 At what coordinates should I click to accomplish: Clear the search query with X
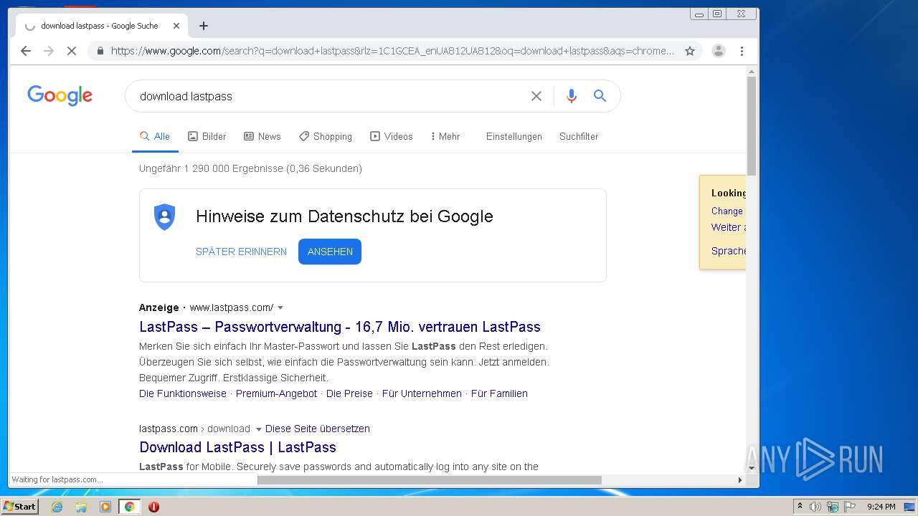pyautogui.click(x=536, y=96)
